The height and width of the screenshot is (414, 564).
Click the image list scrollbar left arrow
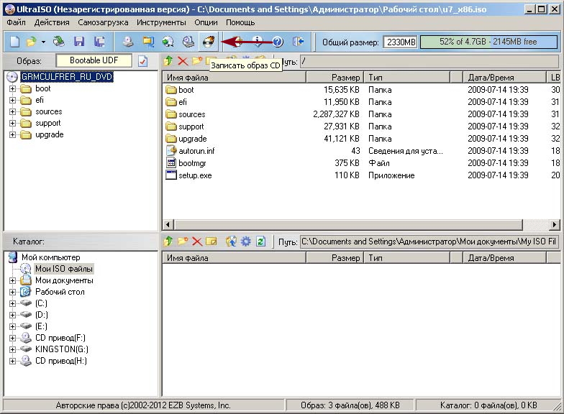click(x=168, y=225)
